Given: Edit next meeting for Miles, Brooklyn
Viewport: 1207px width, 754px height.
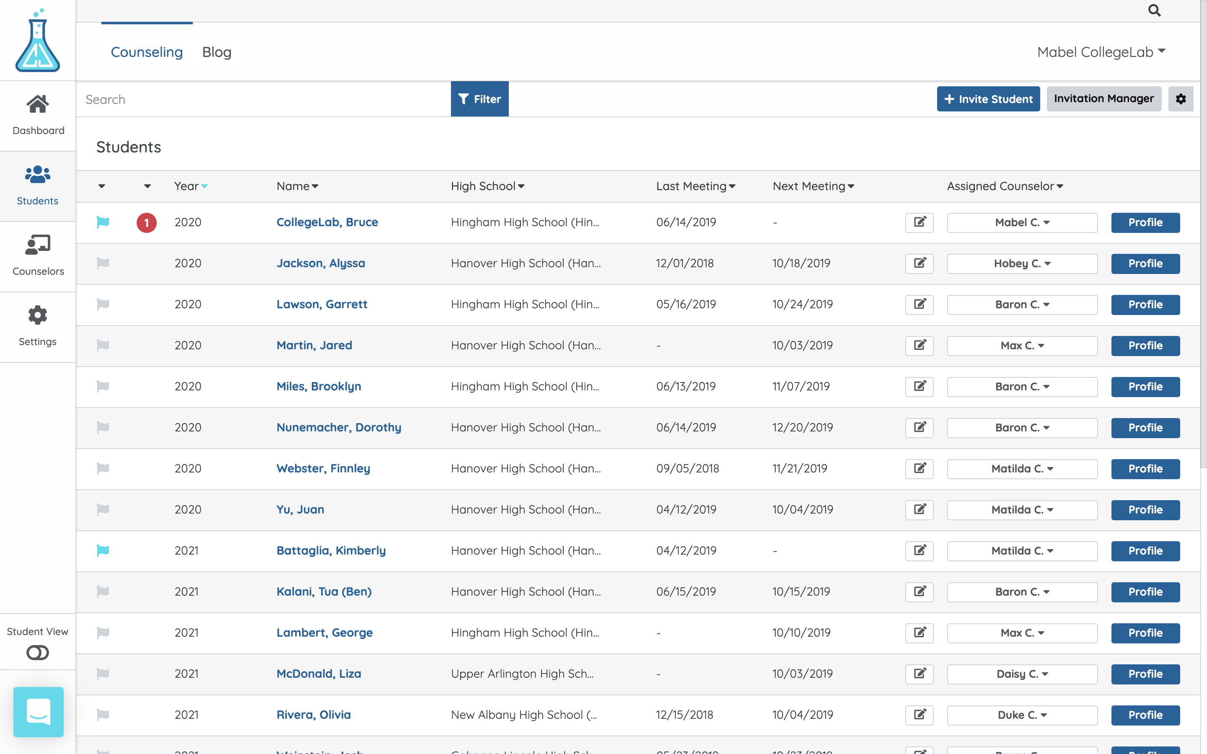Looking at the screenshot, I should 919,387.
